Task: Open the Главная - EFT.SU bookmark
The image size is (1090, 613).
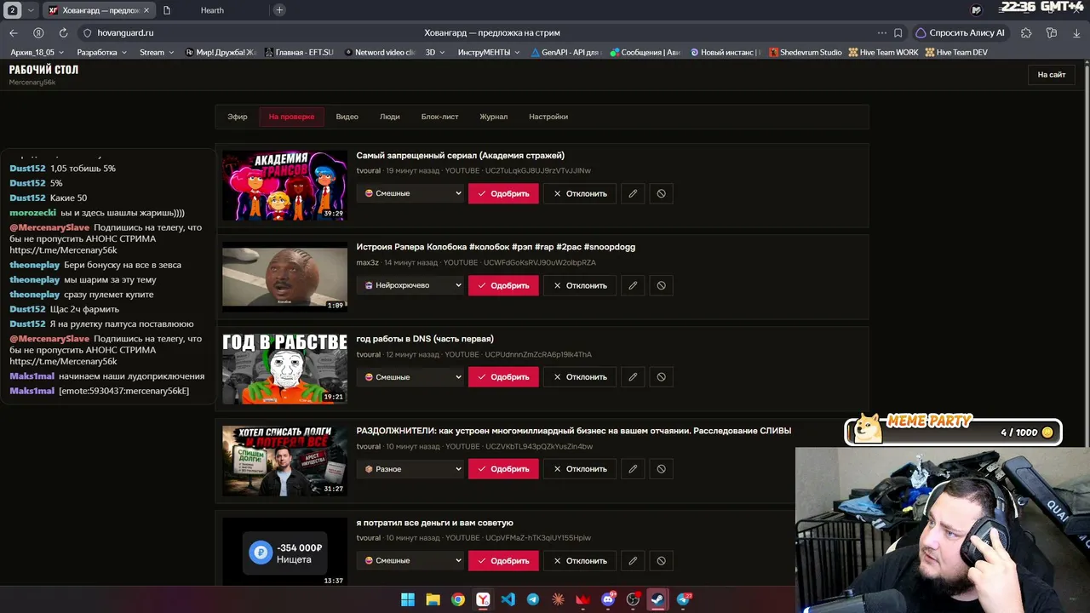Action: (x=299, y=52)
